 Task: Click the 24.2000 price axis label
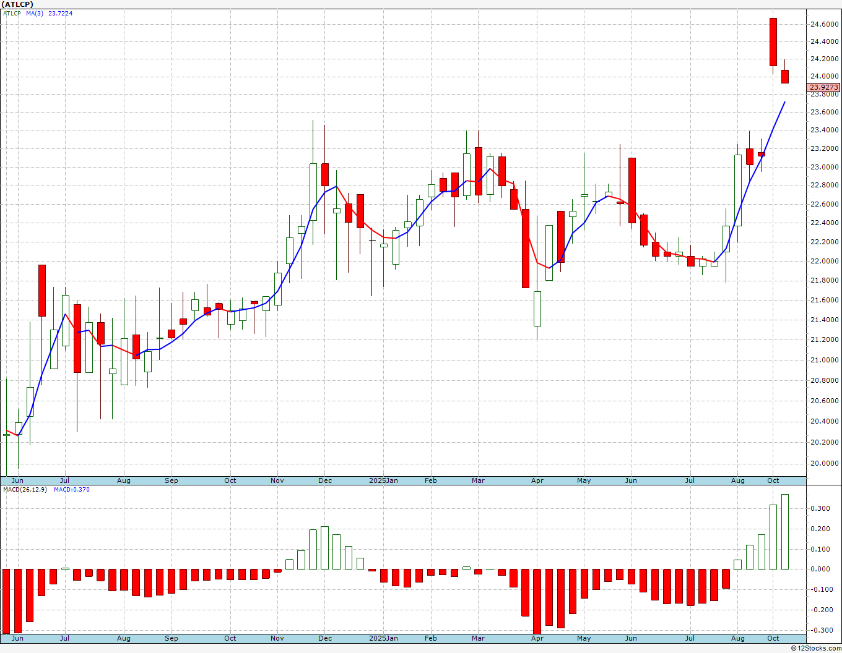[x=824, y=59]
